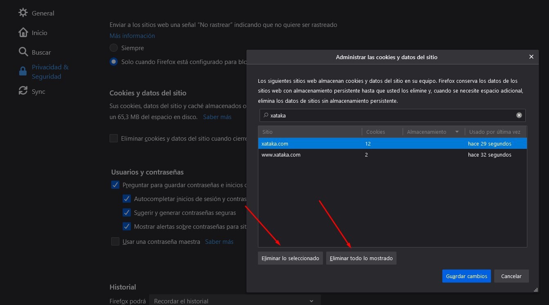549x305 pixels.
Task: Click the 'Eliminar todo lo mostrado' button
Action: [361, 258]
